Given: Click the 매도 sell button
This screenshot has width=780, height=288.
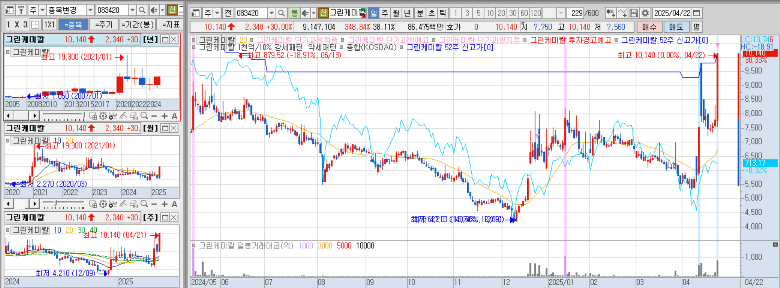Looking at the screenshot, I should point(676,27).
